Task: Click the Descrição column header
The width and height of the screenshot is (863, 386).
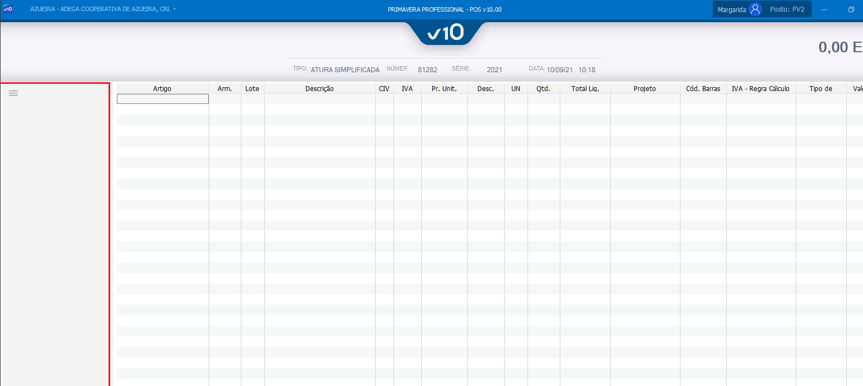Action: 319,89
